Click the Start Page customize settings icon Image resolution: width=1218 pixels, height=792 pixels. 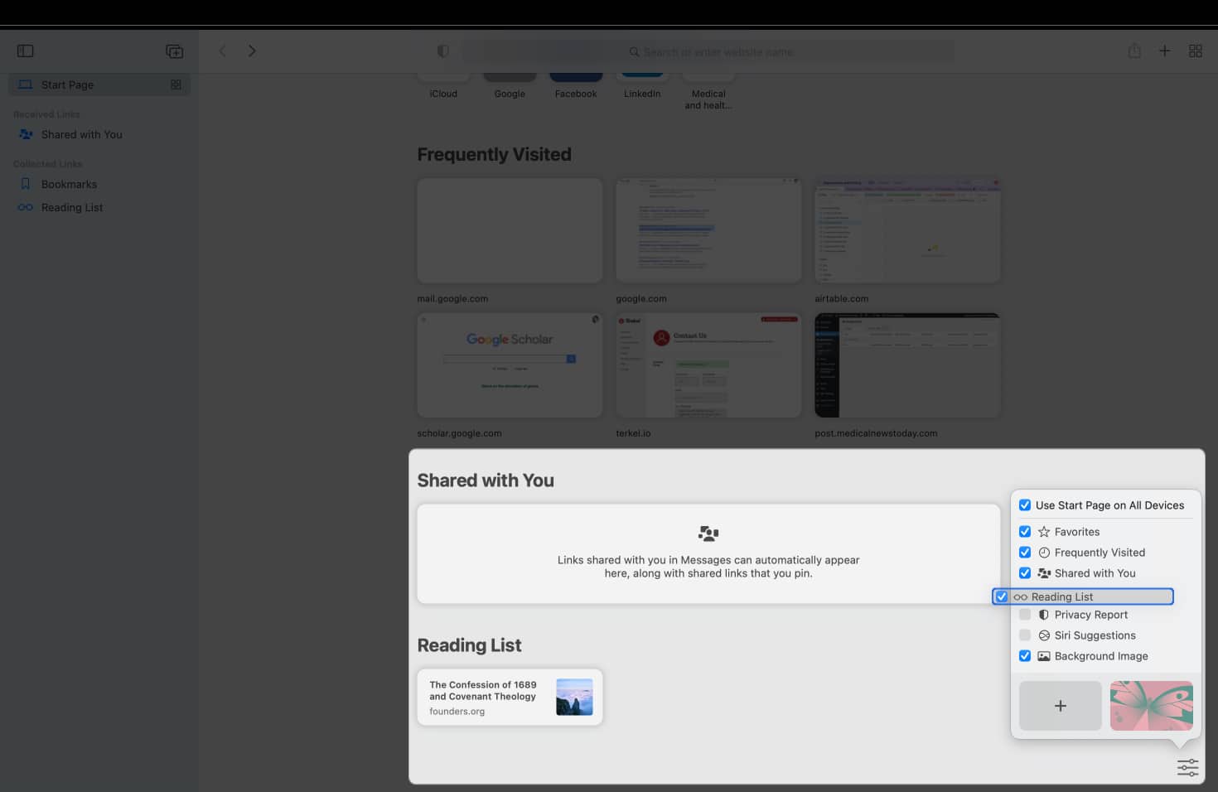point(1187,767)
